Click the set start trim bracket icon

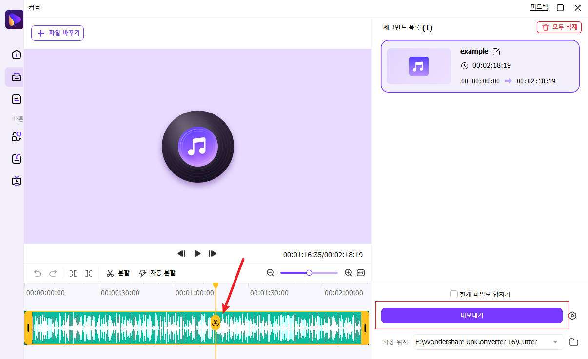73,273
